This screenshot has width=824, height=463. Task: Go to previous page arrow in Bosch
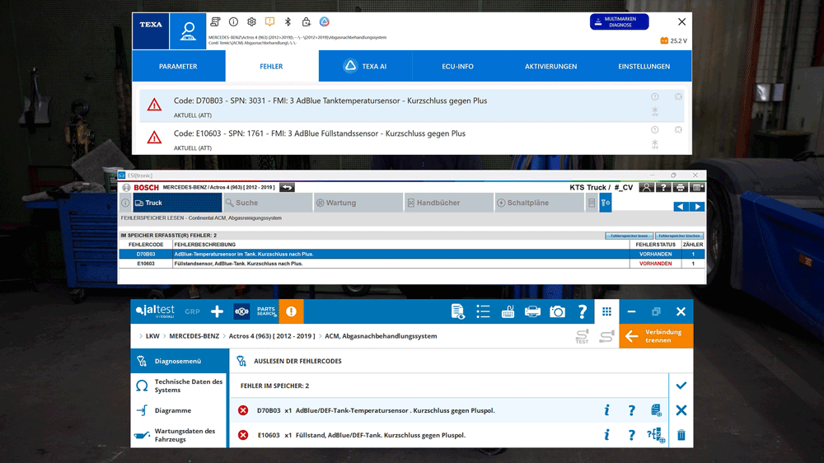(x=681, y=207)
